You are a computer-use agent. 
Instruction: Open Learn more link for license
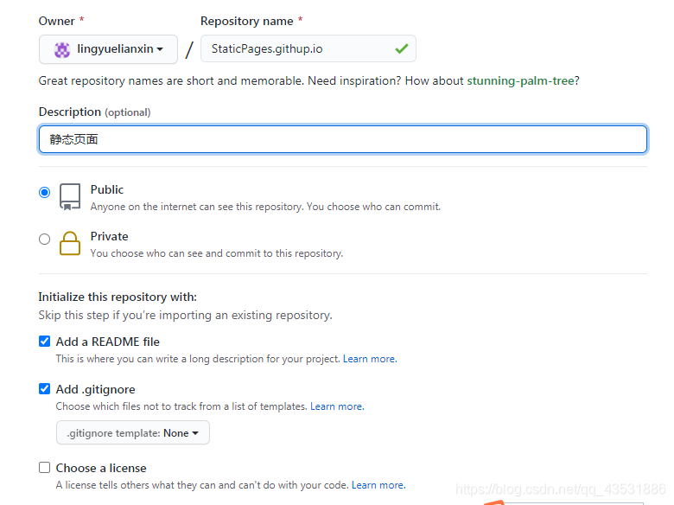tap(378, 485)
